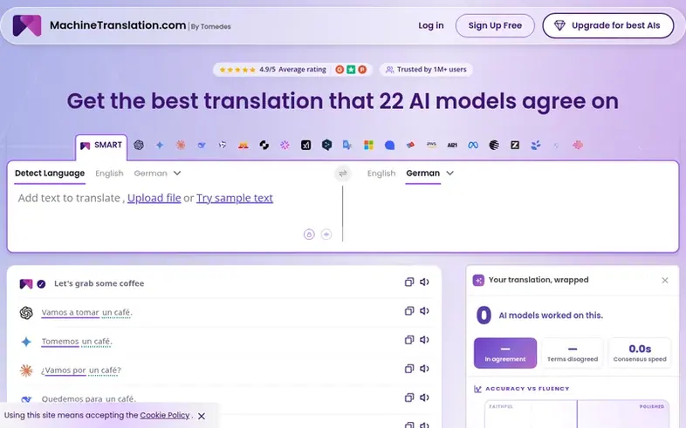Select the purple sparkle star engine icon
Image resolution: width=686 pixels, height=428 pixels.
285,145
